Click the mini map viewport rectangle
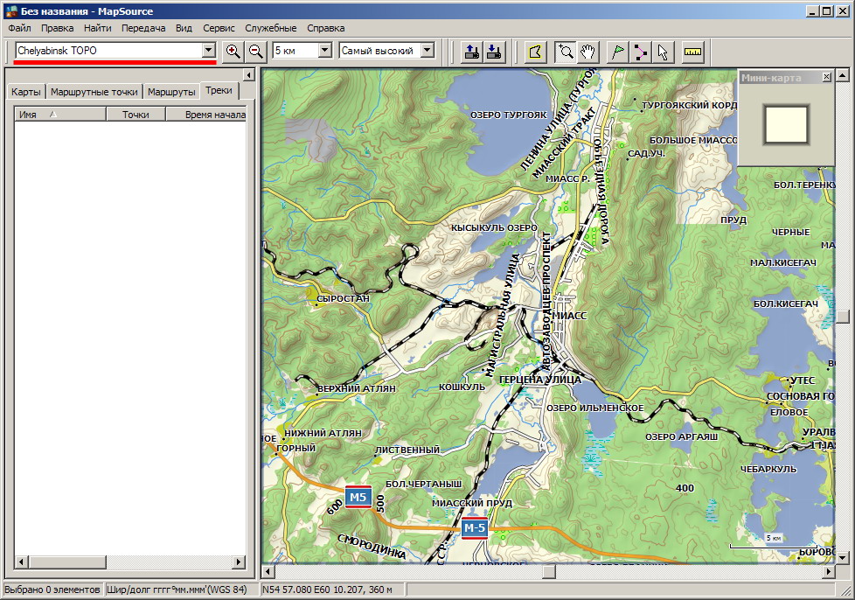 (x=786, y=125)
